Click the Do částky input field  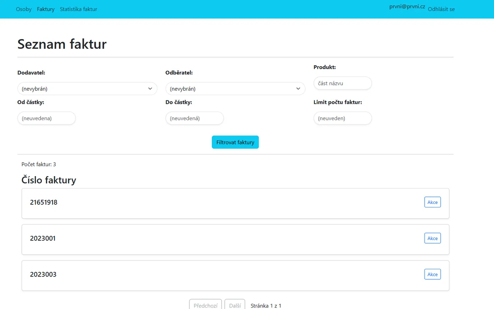pos(195,118)
